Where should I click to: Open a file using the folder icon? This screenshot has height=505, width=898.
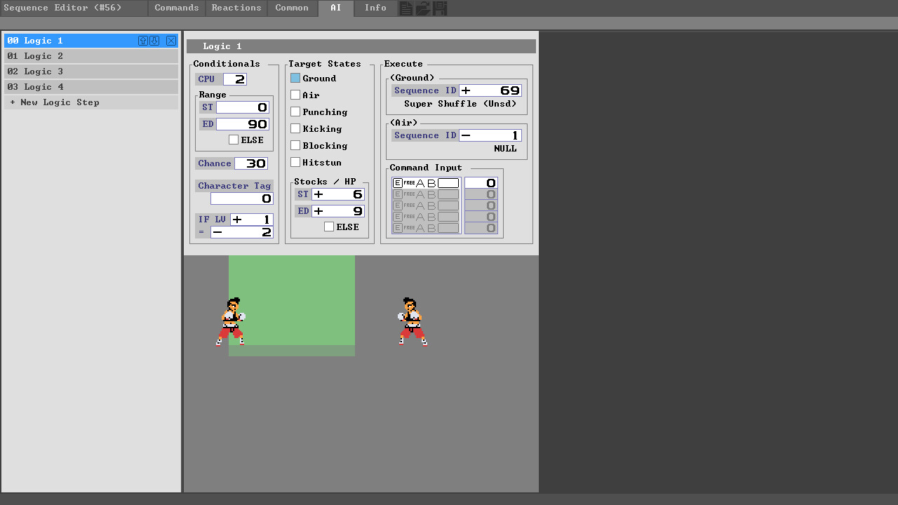pyautogui.click(x=422, y=8)
